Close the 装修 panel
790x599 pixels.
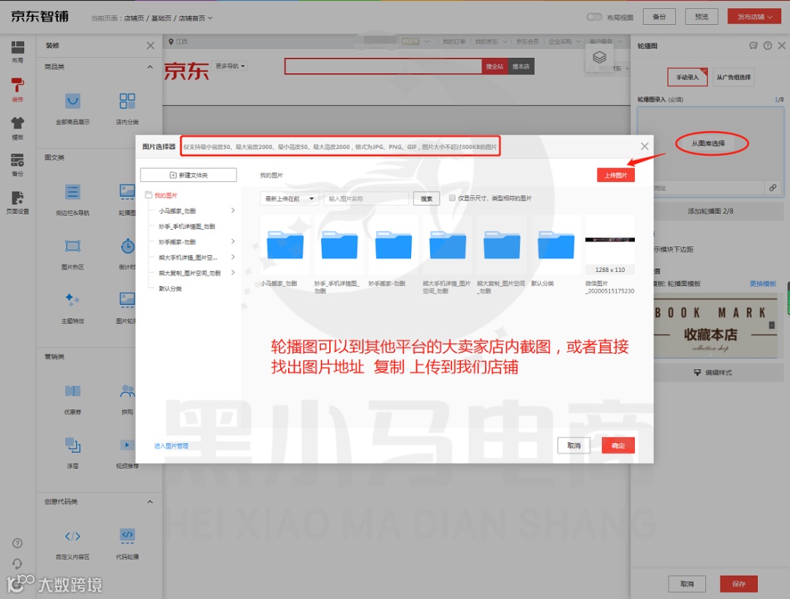click(x=150, y=46)
